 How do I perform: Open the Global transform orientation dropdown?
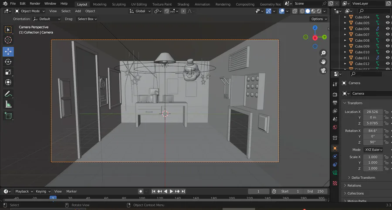coord(140,11)
